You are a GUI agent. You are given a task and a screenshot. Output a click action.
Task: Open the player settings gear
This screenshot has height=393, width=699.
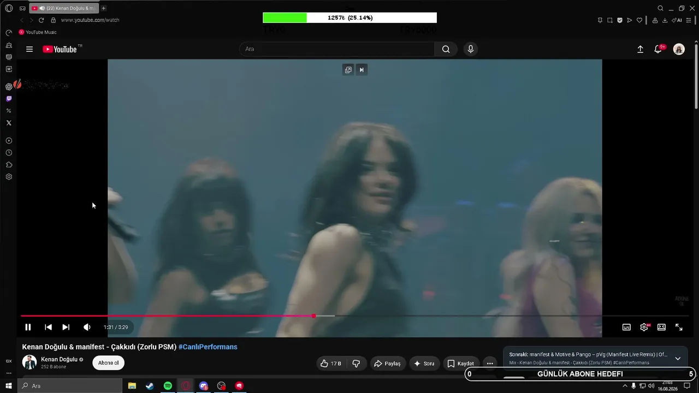(644, 327)
